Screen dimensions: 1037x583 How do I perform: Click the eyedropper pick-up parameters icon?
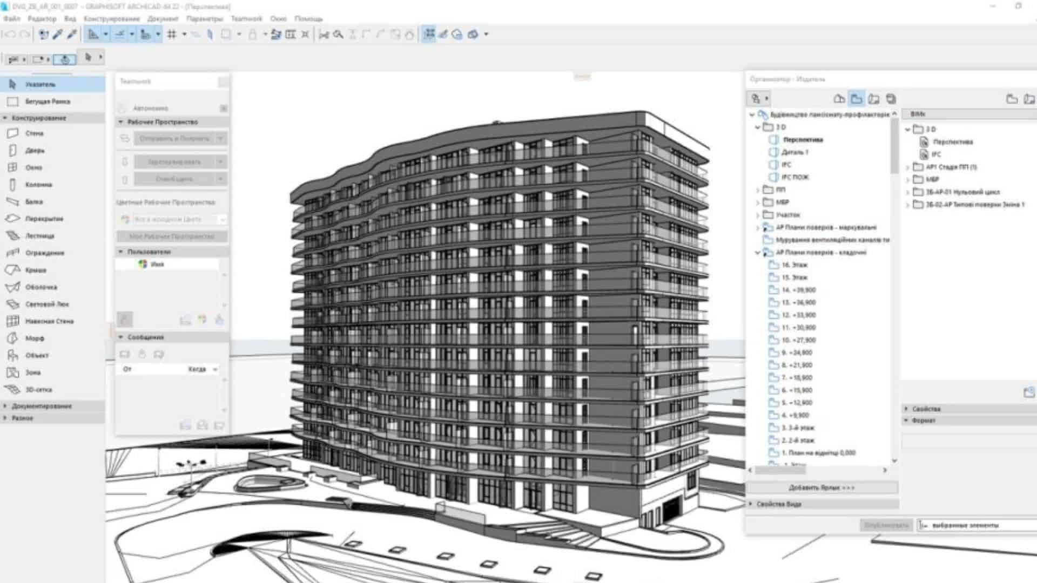57,35
